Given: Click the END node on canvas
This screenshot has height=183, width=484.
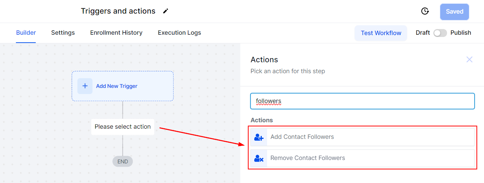Looking at the screenshot, I should 123,161.
